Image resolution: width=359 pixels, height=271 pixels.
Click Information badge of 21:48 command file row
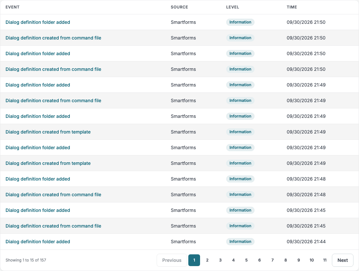tap(240, 195)
